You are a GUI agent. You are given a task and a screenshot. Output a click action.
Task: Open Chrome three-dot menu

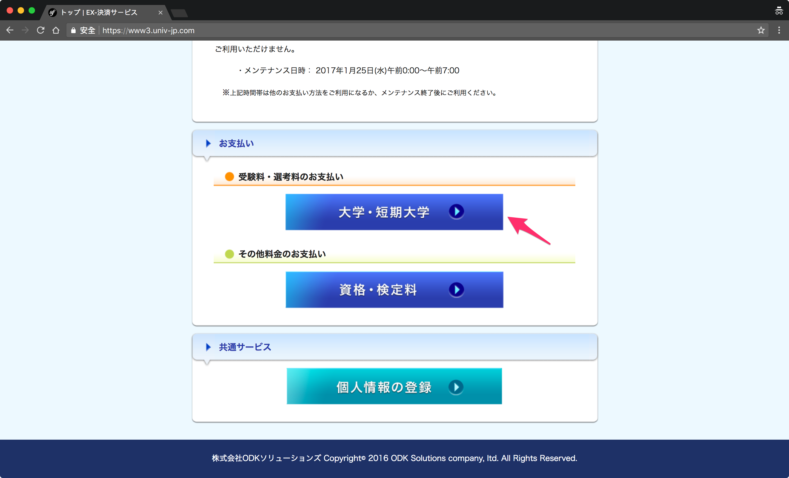click(779, 30)
